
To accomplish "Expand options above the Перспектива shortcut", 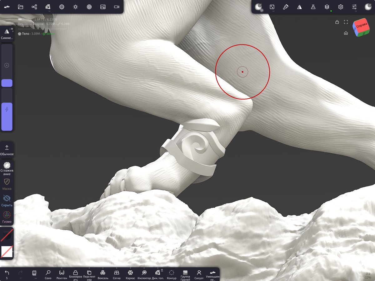I will [x=89, y=268].
